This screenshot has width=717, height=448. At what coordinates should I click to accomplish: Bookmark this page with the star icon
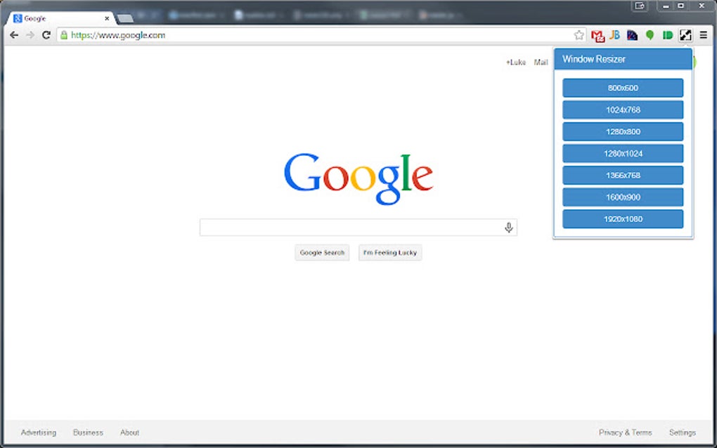[579, 34]
